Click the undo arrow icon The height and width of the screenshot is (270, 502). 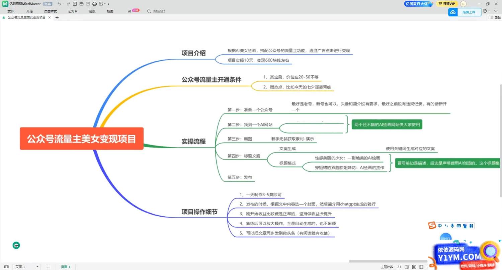pyautogui.click(x=59, y=4)
